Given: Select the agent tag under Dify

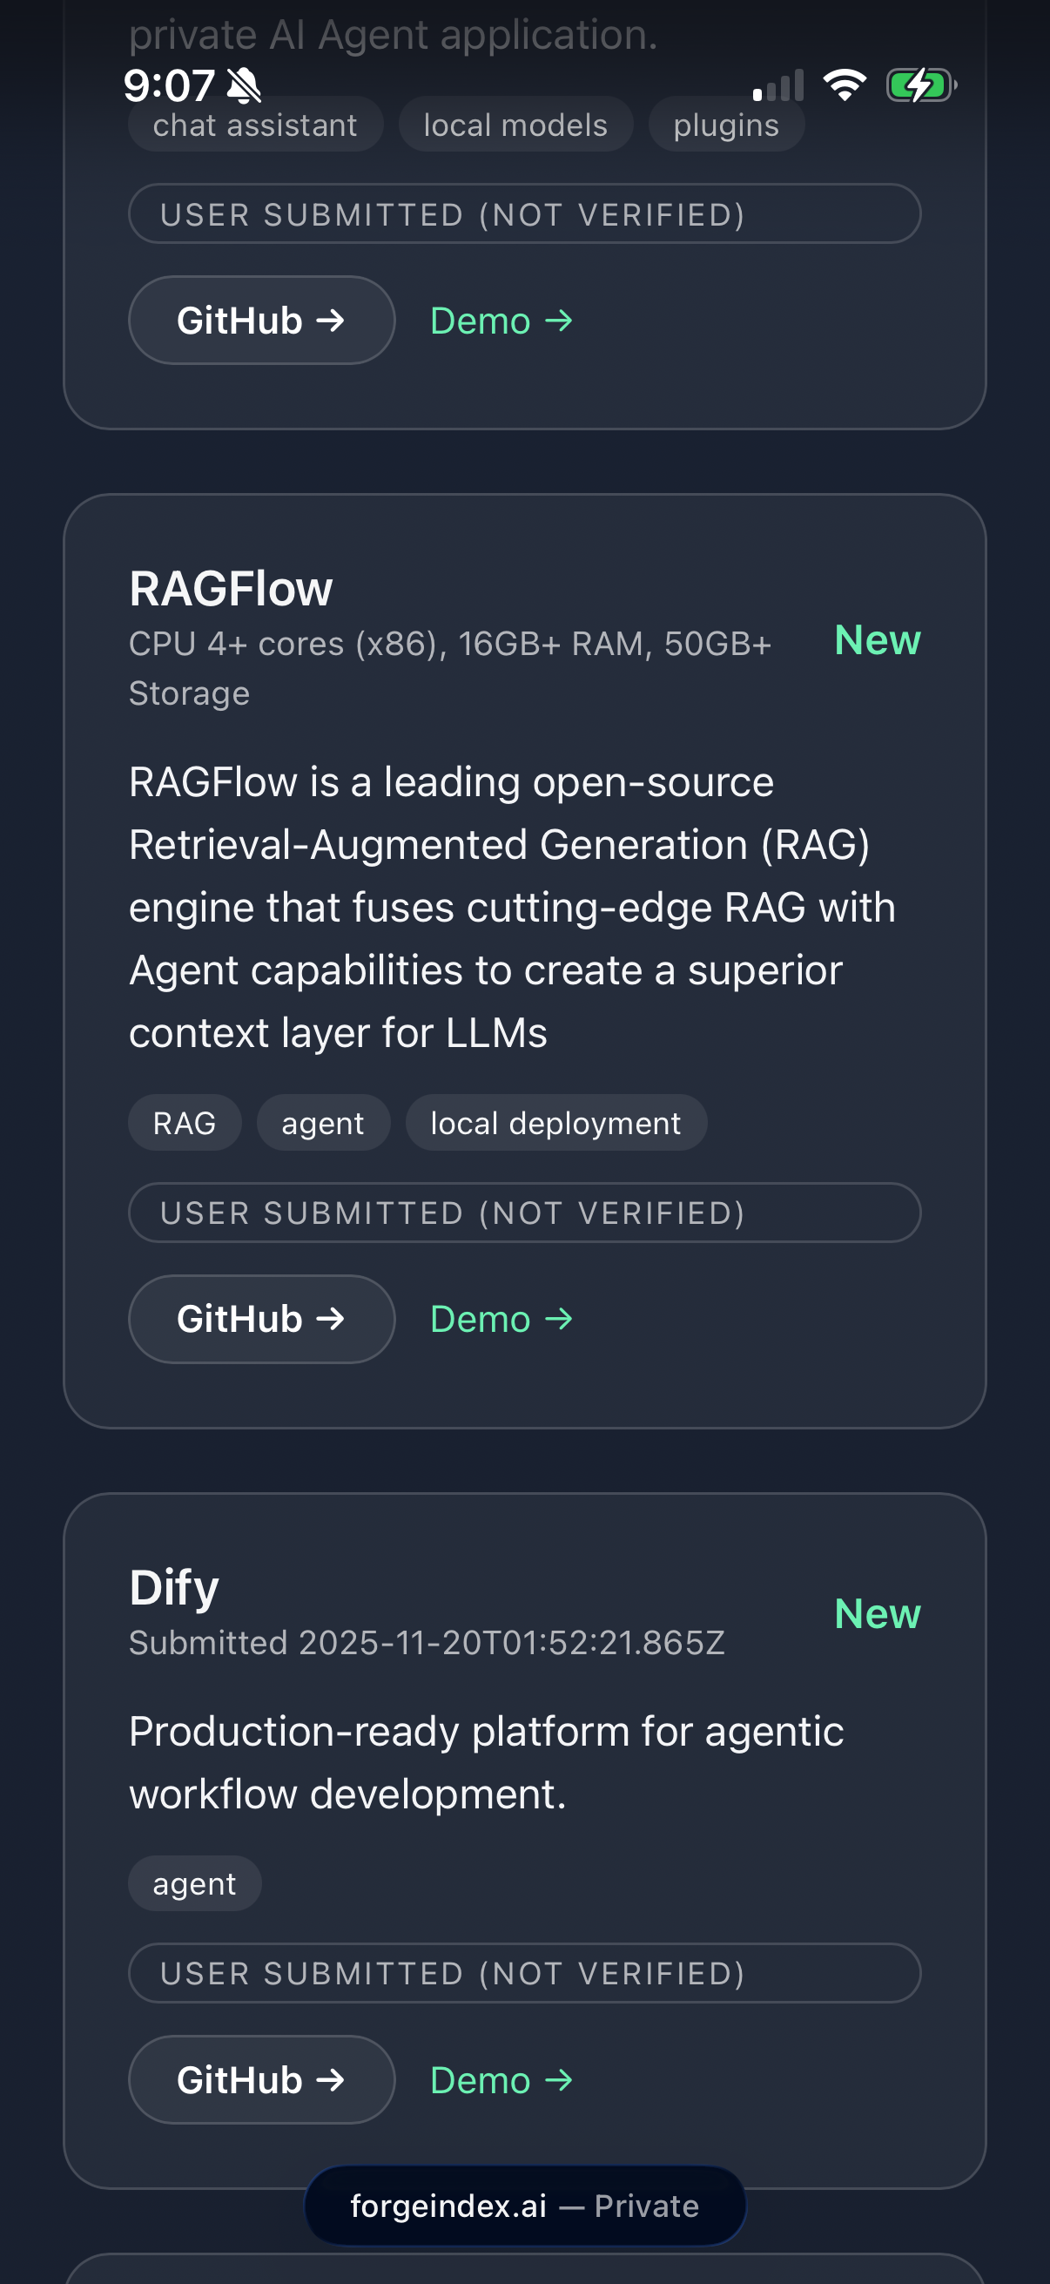Looking at the screenshot, I should point(194,1883).
